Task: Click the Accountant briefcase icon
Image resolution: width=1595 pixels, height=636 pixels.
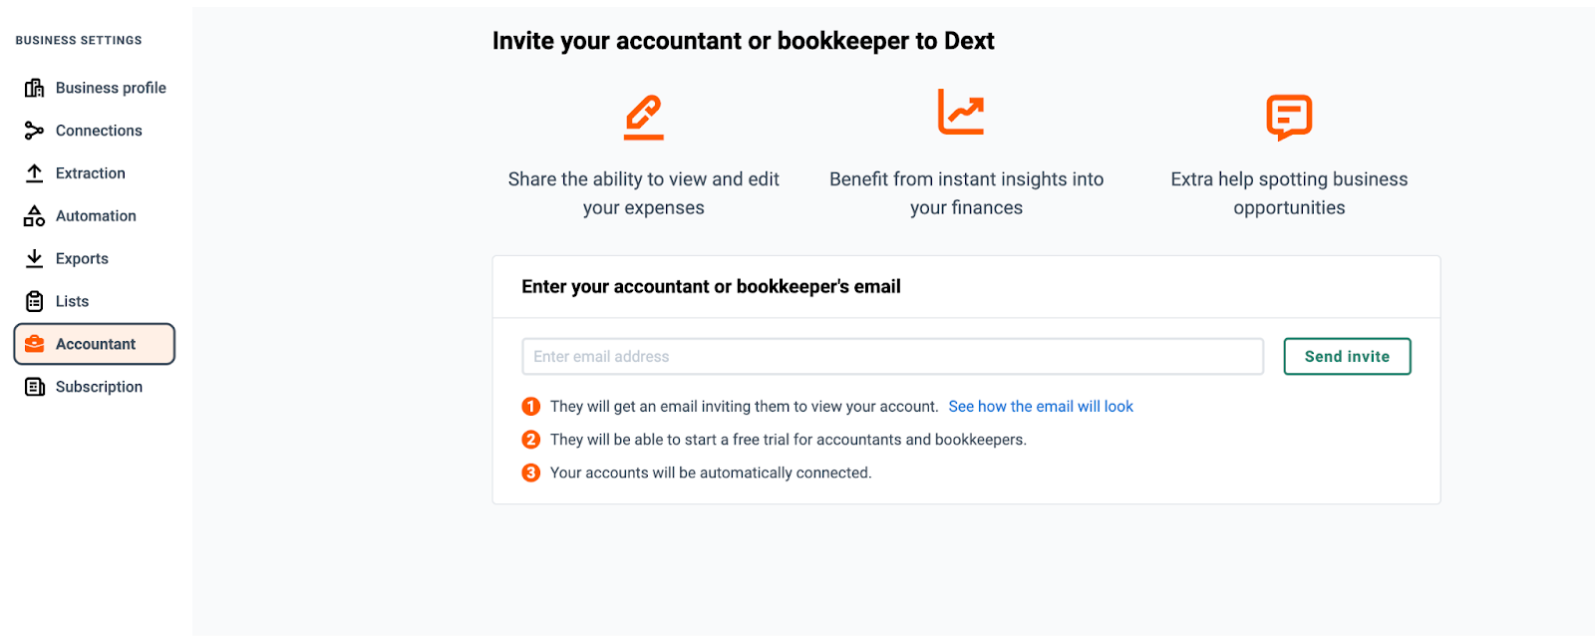Action: (34, 344)
